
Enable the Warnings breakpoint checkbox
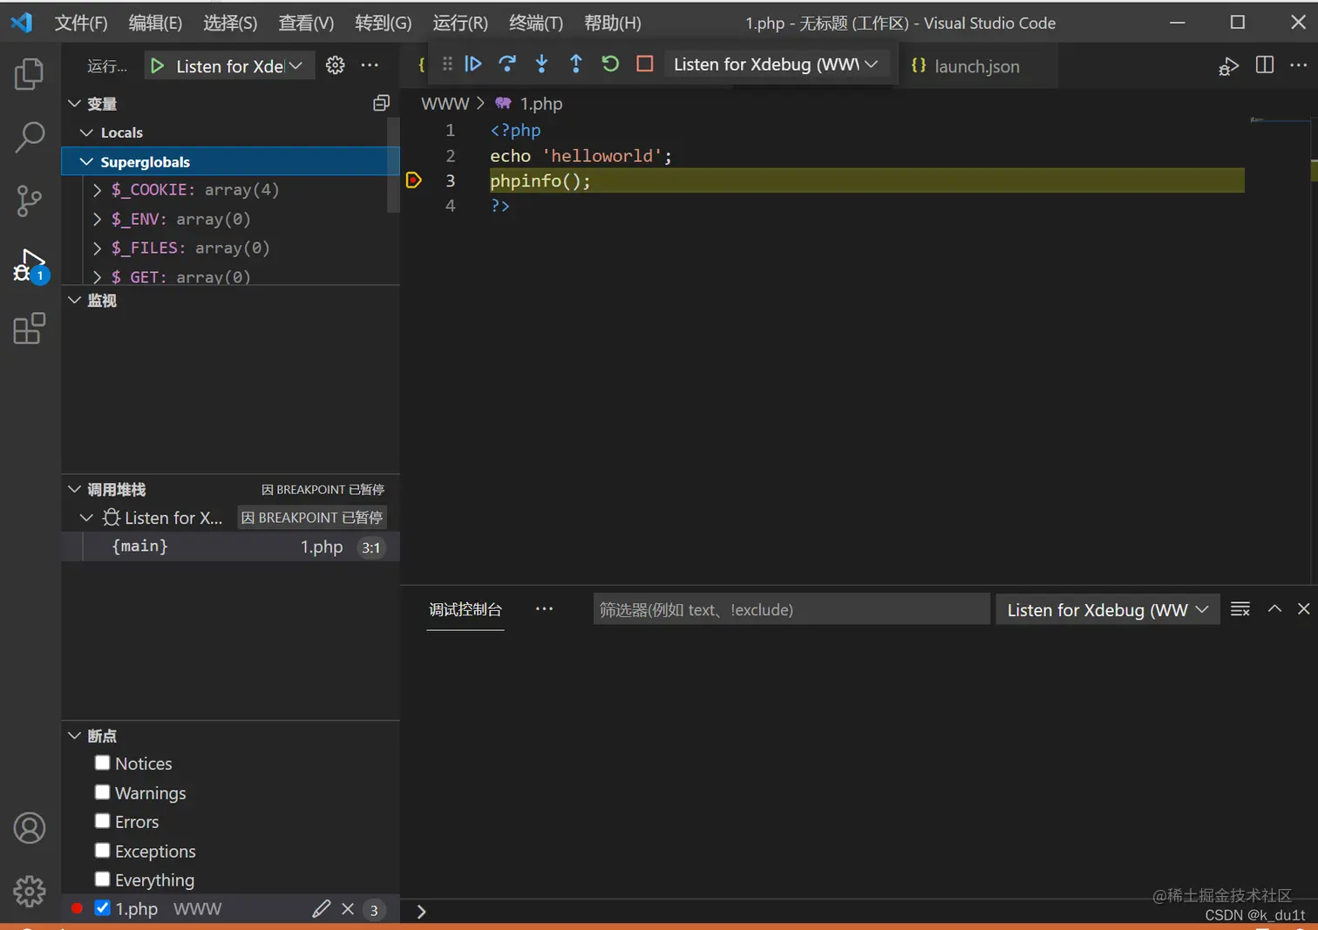point(102,792)
